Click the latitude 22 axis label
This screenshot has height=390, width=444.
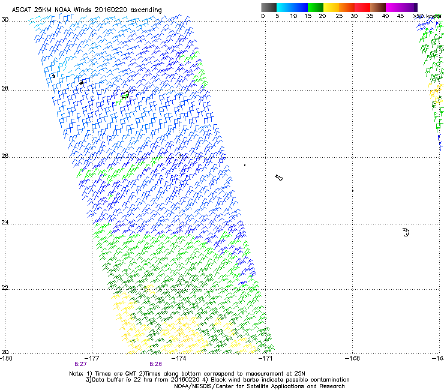click(x=5, y=288)
